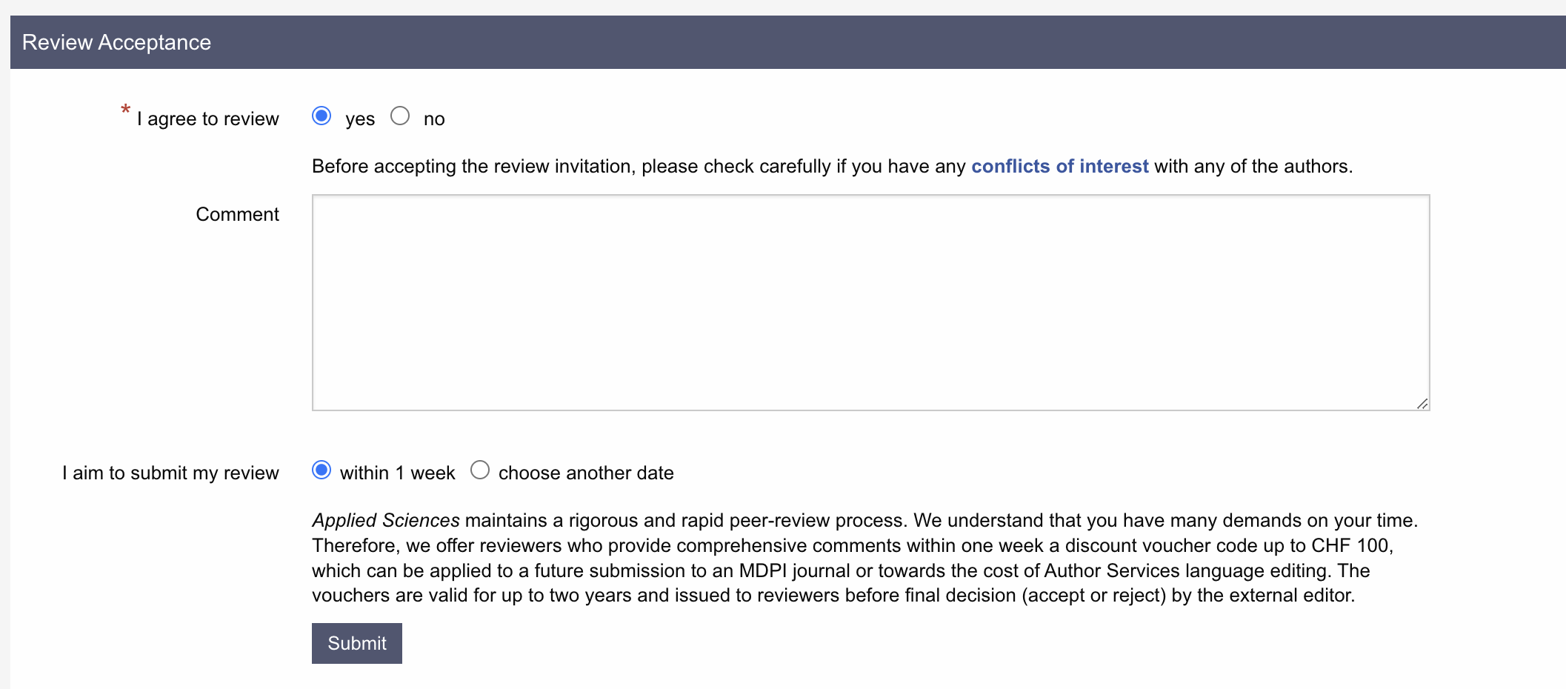Choose the 'no' radio button to decline
The width and height of the screenshot is (1566, 689).
[x=400, y=116]
